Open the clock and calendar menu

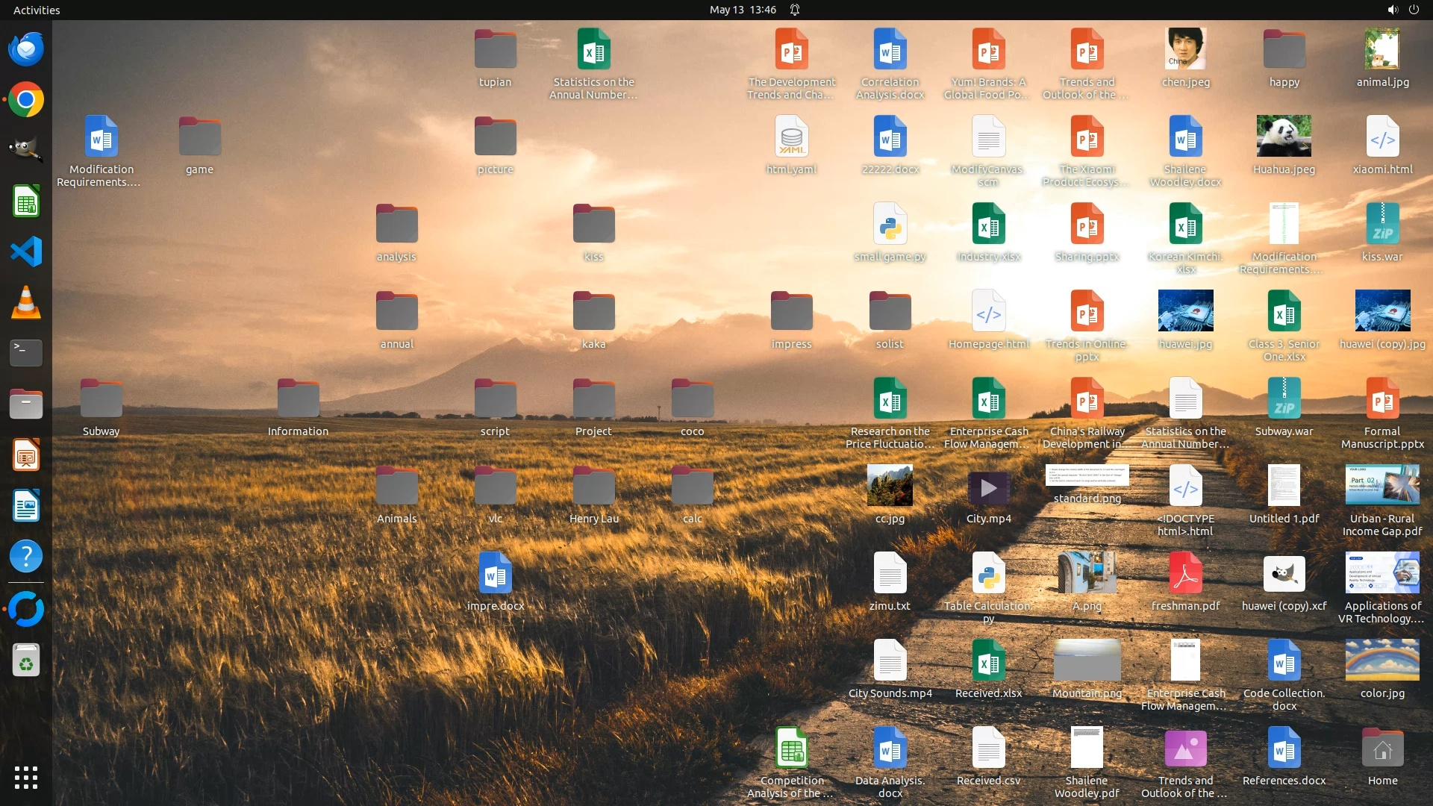click(742, 10)
